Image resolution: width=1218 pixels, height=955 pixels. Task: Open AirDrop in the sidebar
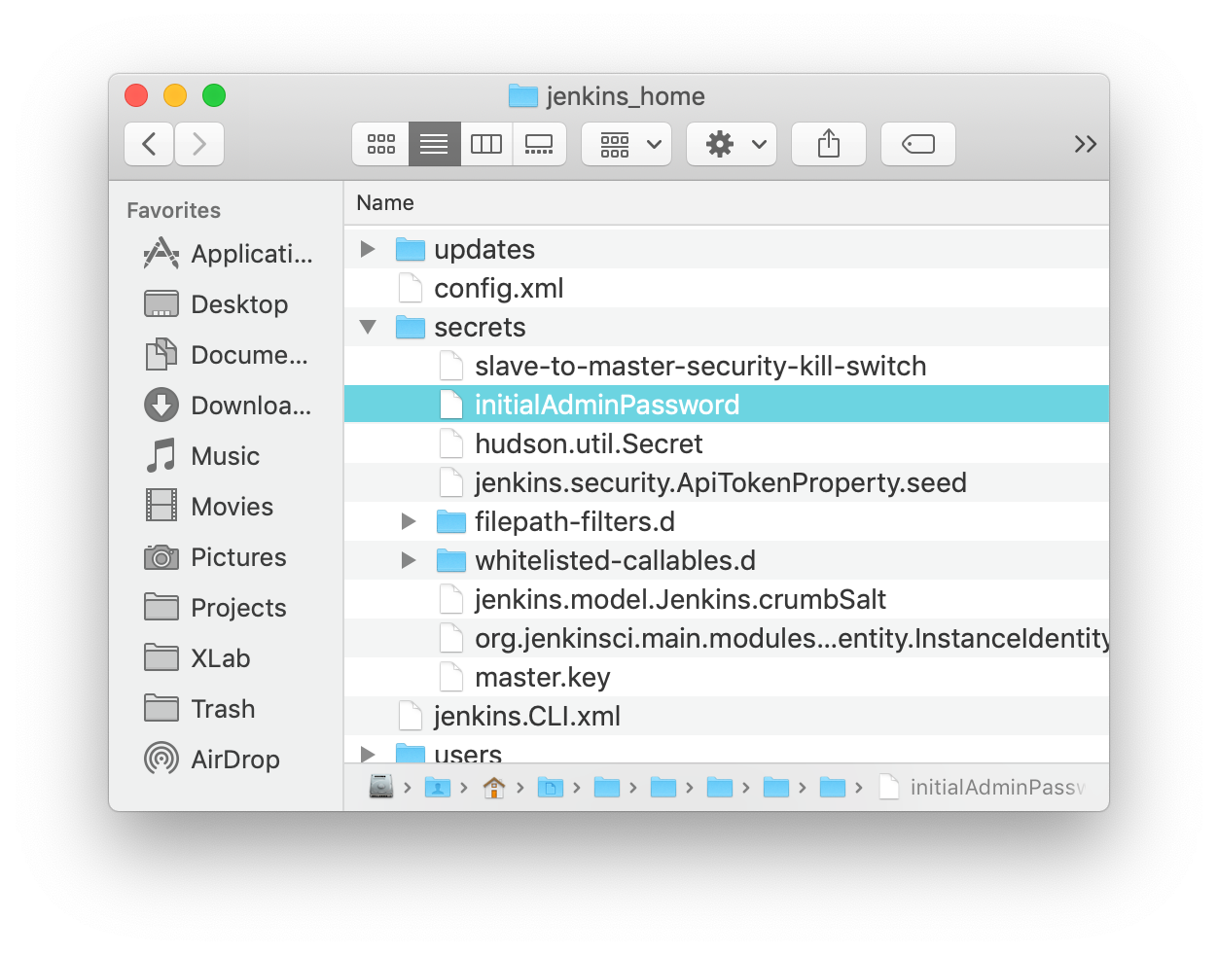click(x=212, y=760)
